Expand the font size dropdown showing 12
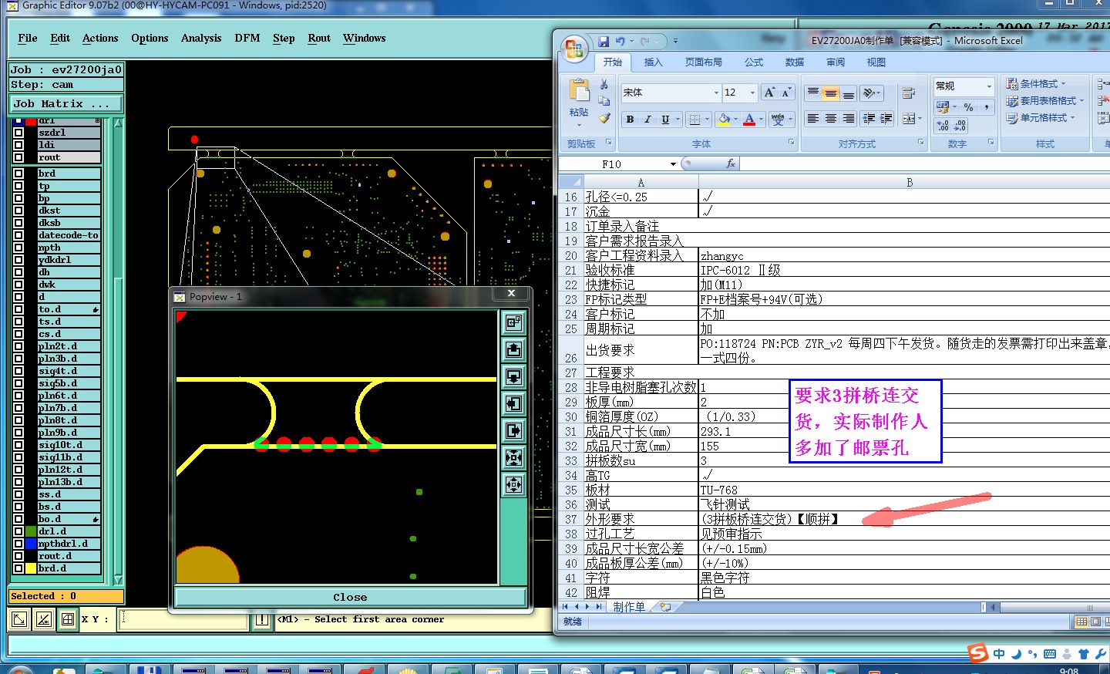 pyautogui.click(x=752, y=93)
